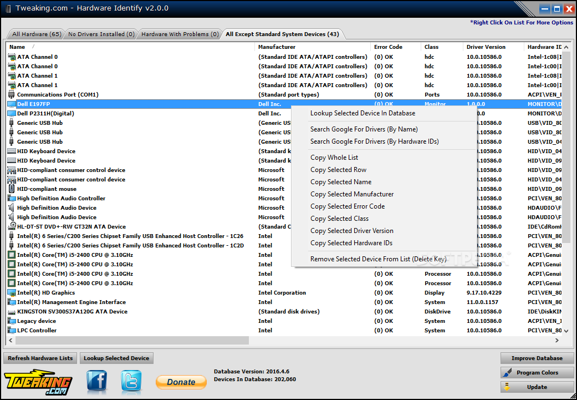Click the Intel(R) Management Engine Interface icon

click(x=12, y=302)
